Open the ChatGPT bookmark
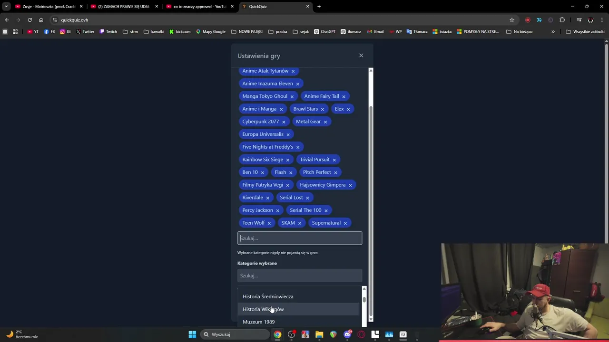 pos(324,32)
